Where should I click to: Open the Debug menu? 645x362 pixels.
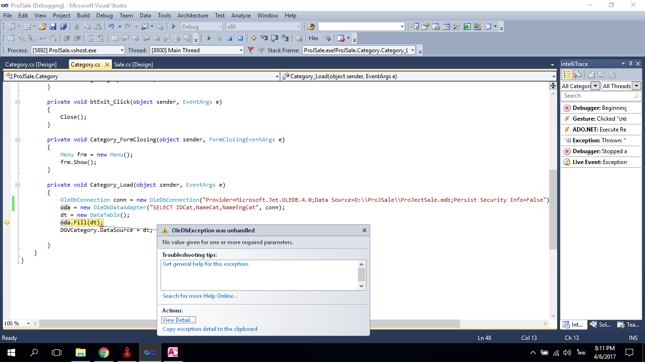pyautogui.click(x=104, y=16)
